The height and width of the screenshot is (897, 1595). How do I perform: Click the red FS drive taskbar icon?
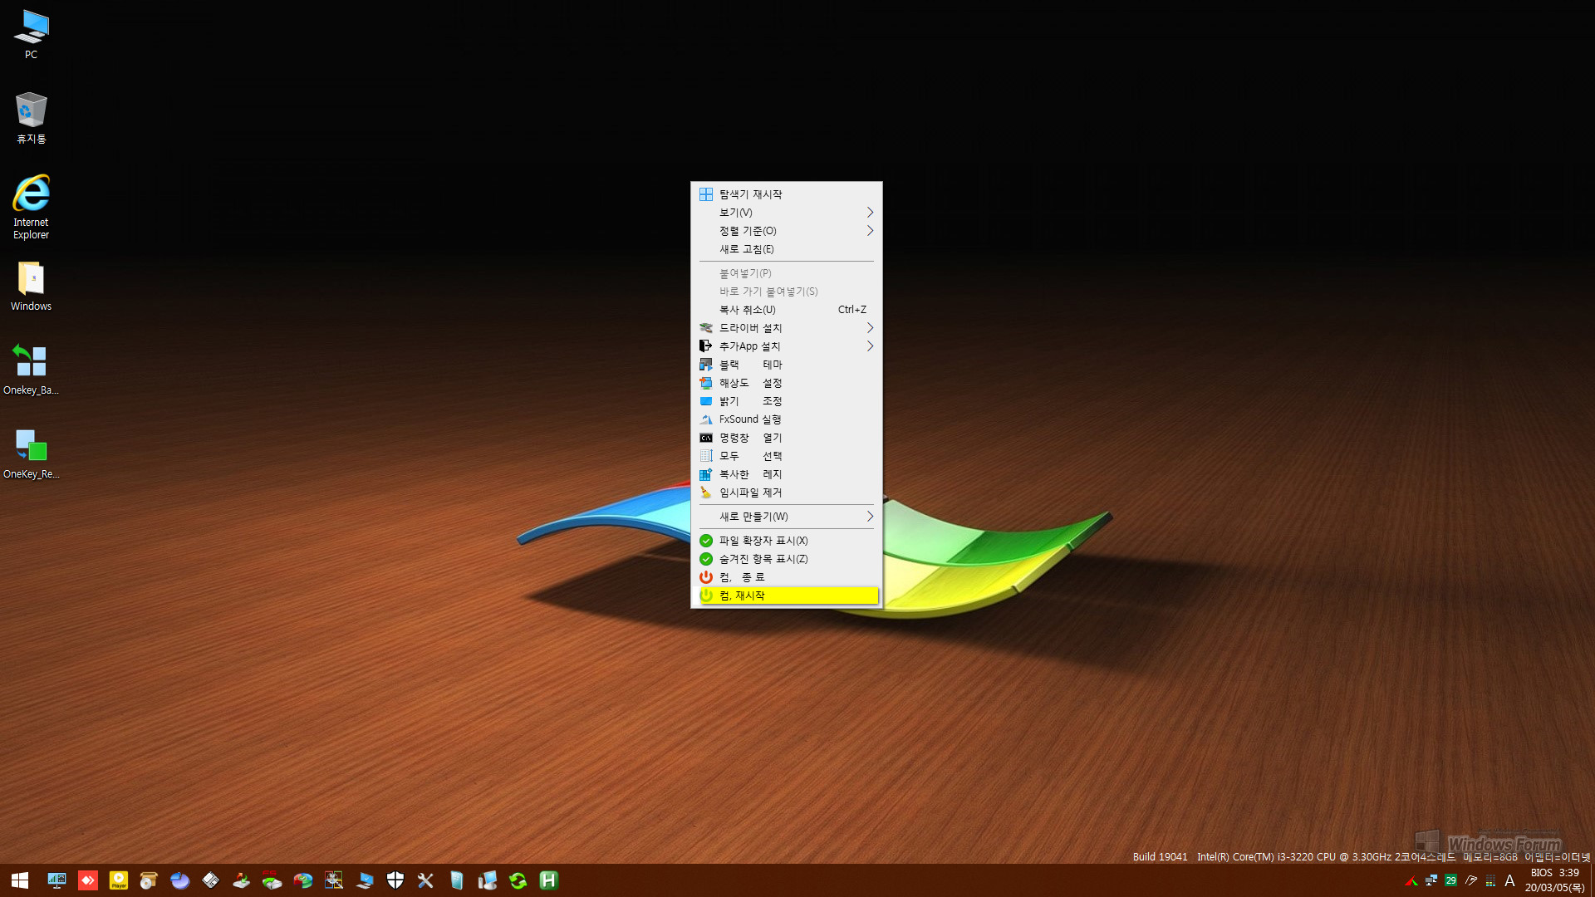[x=272, y=880]
